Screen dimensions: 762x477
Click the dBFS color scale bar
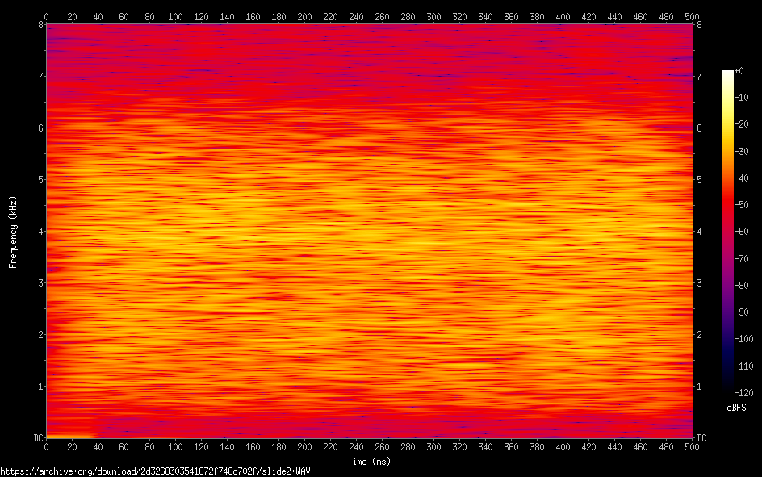coord(728,231)
